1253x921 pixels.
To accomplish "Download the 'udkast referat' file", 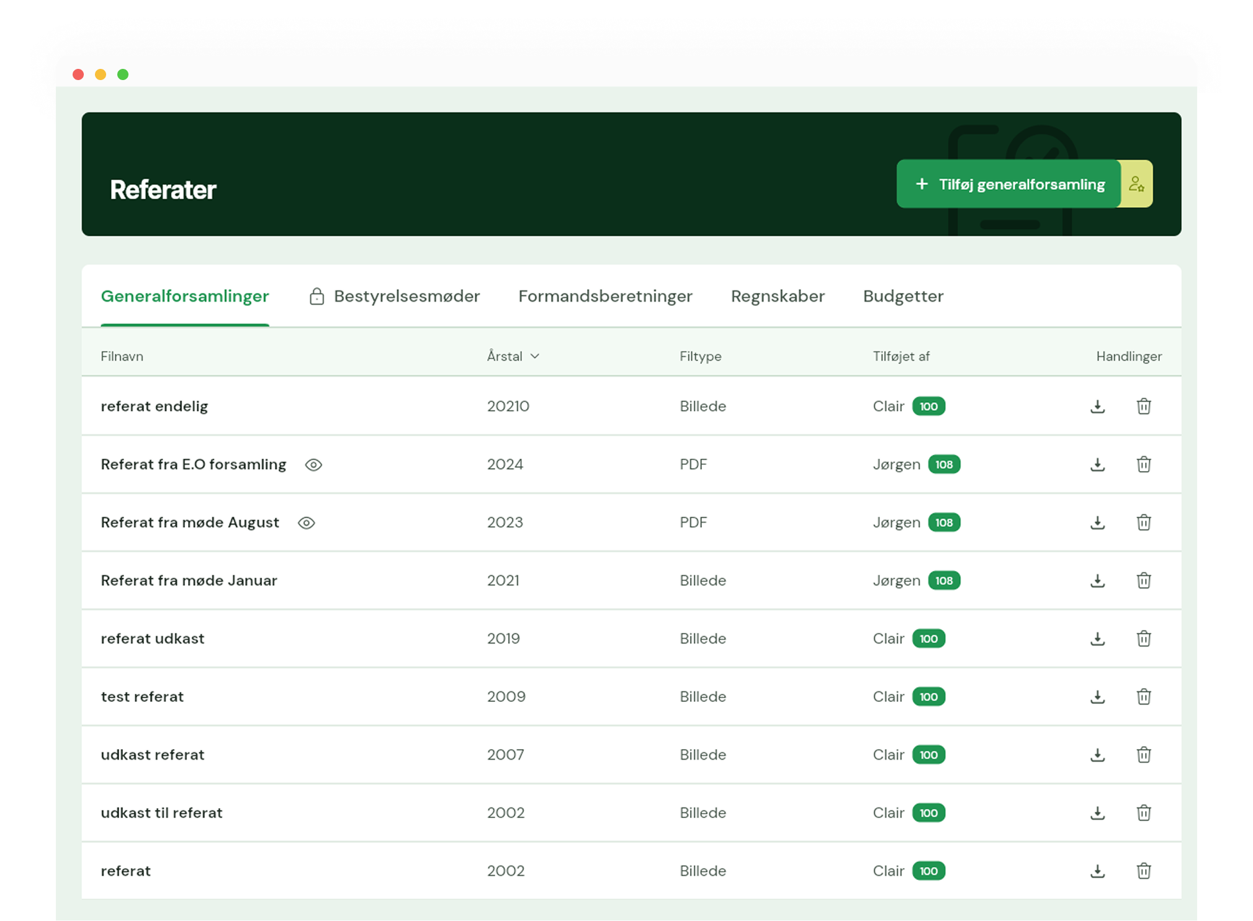I will coord(1097,755).
